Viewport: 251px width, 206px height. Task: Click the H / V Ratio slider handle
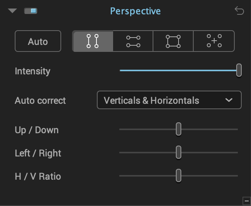point(179,175)
